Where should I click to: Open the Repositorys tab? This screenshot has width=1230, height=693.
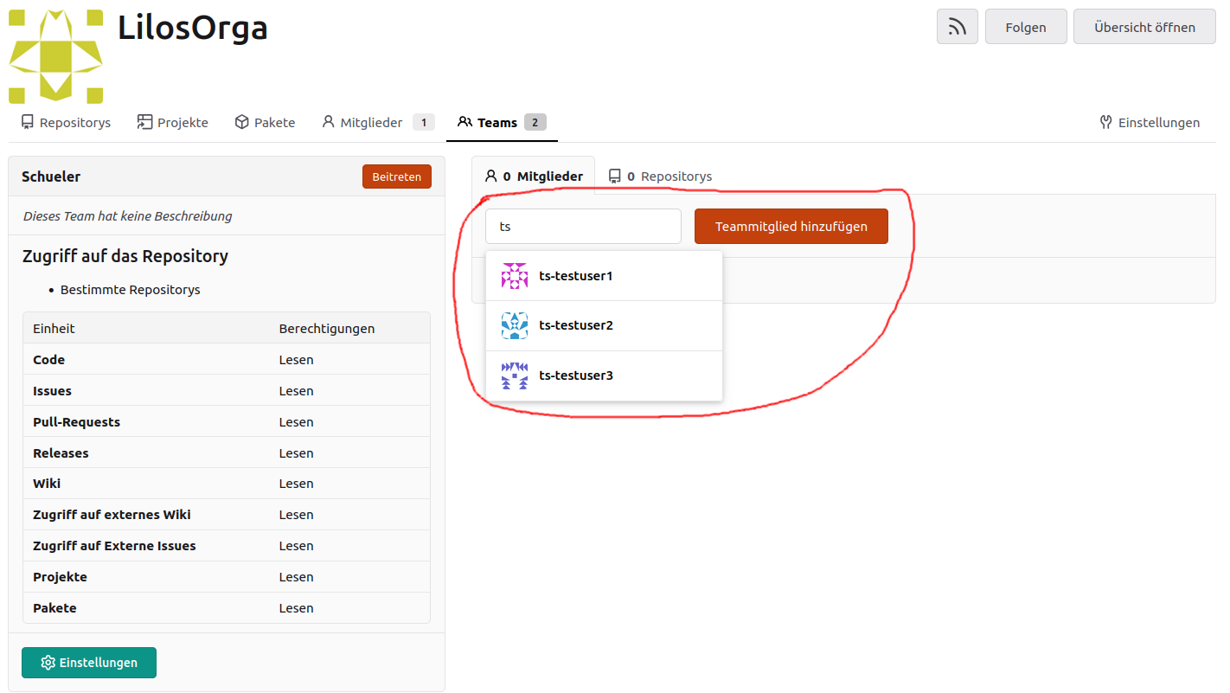click(67, 123)
